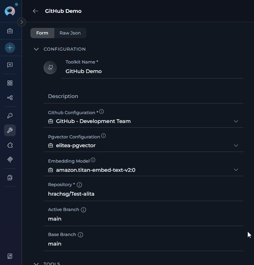The height and width of the screenshot is (265, 254).
Task: Open the four-squares applications icon in sidebar
Action: (x=10, y=83)
